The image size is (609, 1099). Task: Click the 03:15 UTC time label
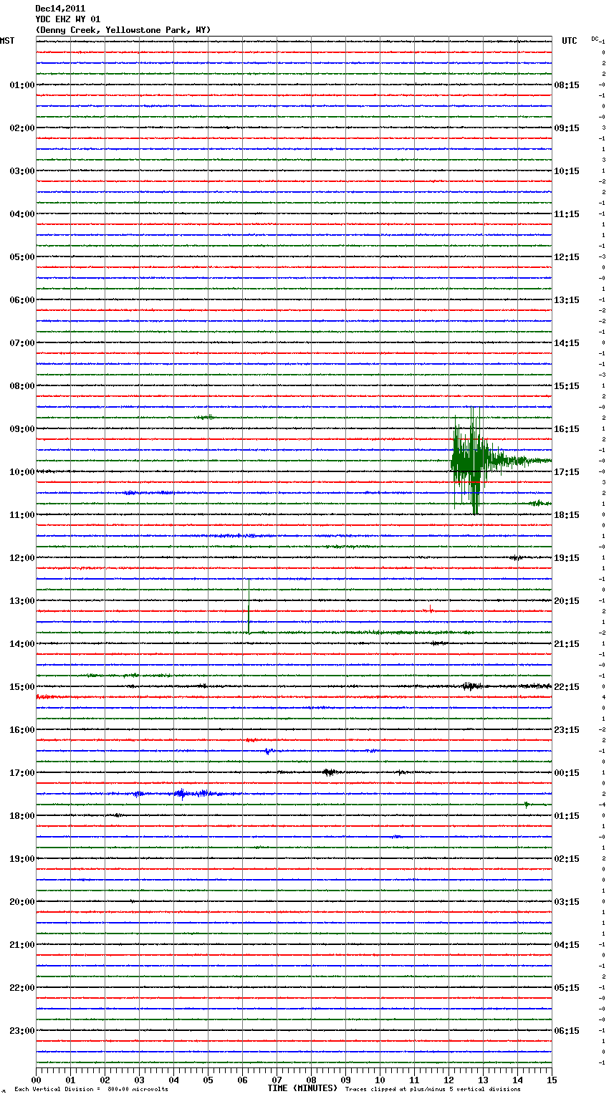(x=567, y=902)
